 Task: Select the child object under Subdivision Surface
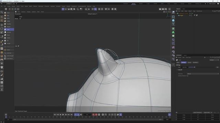[x=181, y=15]
